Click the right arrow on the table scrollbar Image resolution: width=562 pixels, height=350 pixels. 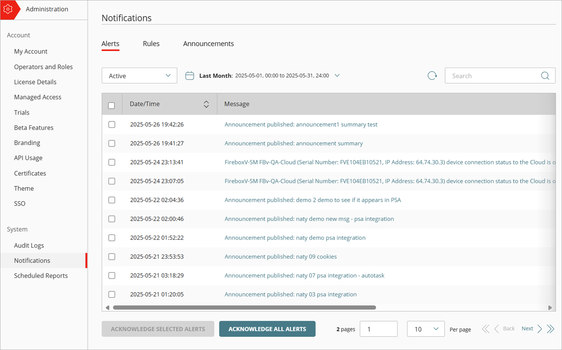(550, 307)
